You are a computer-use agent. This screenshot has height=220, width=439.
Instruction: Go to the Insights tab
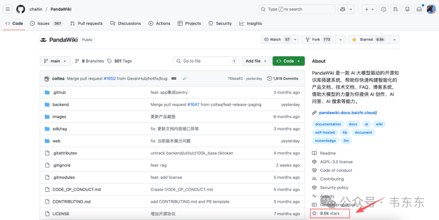(x=250, y=24)
